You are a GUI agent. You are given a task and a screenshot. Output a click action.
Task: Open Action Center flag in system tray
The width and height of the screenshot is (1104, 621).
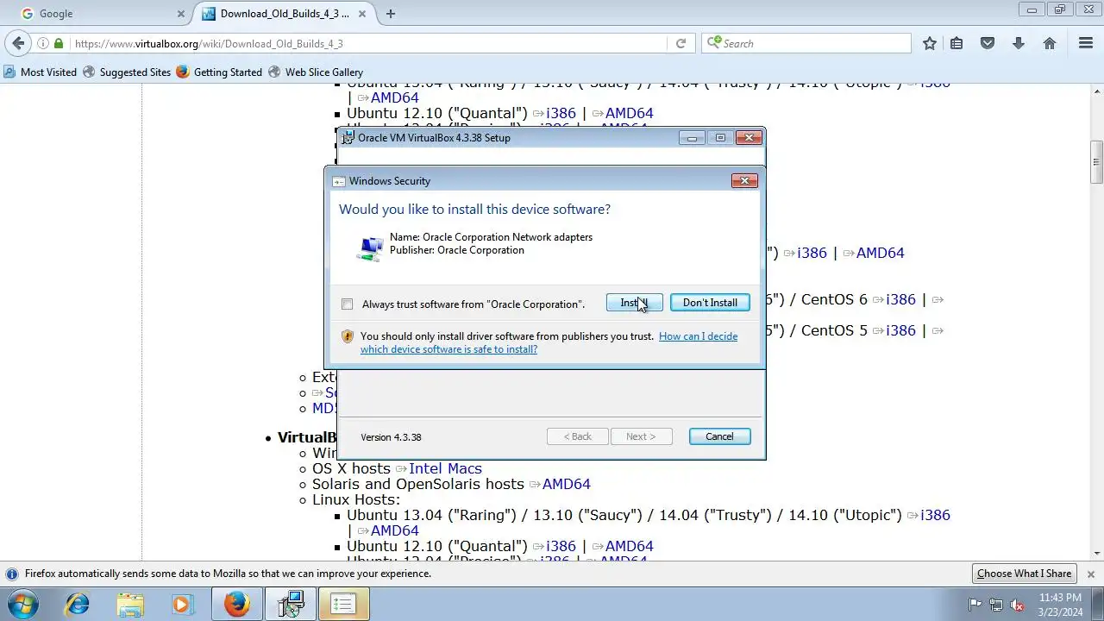[975, 605]
